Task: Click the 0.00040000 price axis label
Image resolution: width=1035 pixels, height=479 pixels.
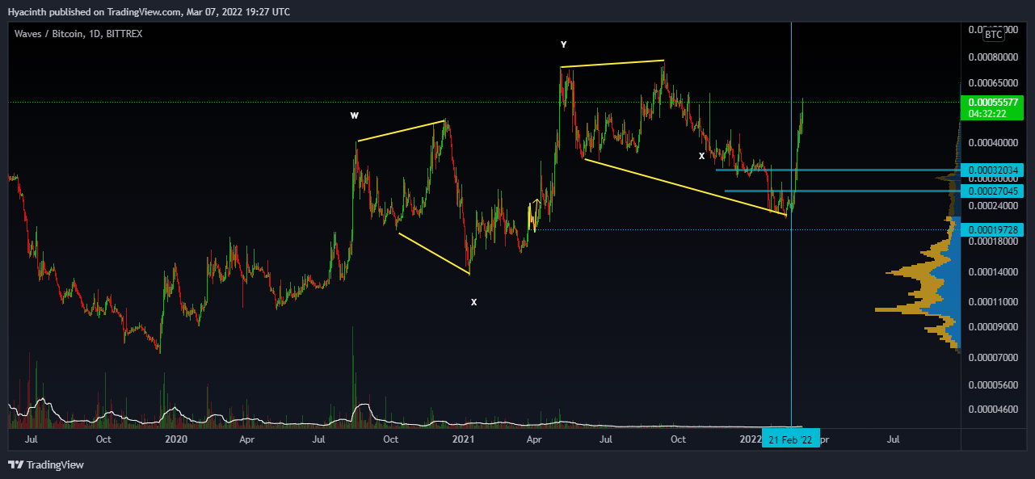Action: pos(994,144)
